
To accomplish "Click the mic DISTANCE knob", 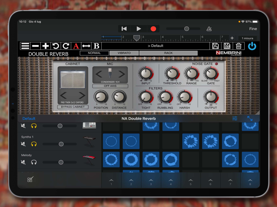I will [119, 97].
